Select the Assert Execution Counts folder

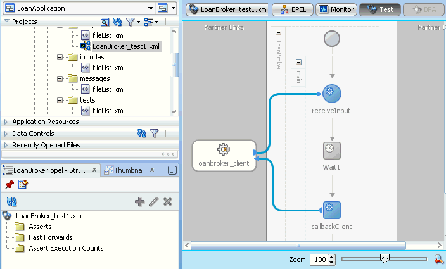(66, 248)
